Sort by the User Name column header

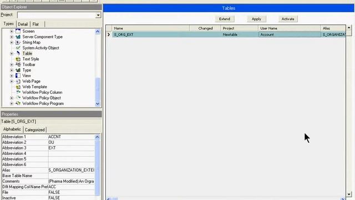point(290,28)
